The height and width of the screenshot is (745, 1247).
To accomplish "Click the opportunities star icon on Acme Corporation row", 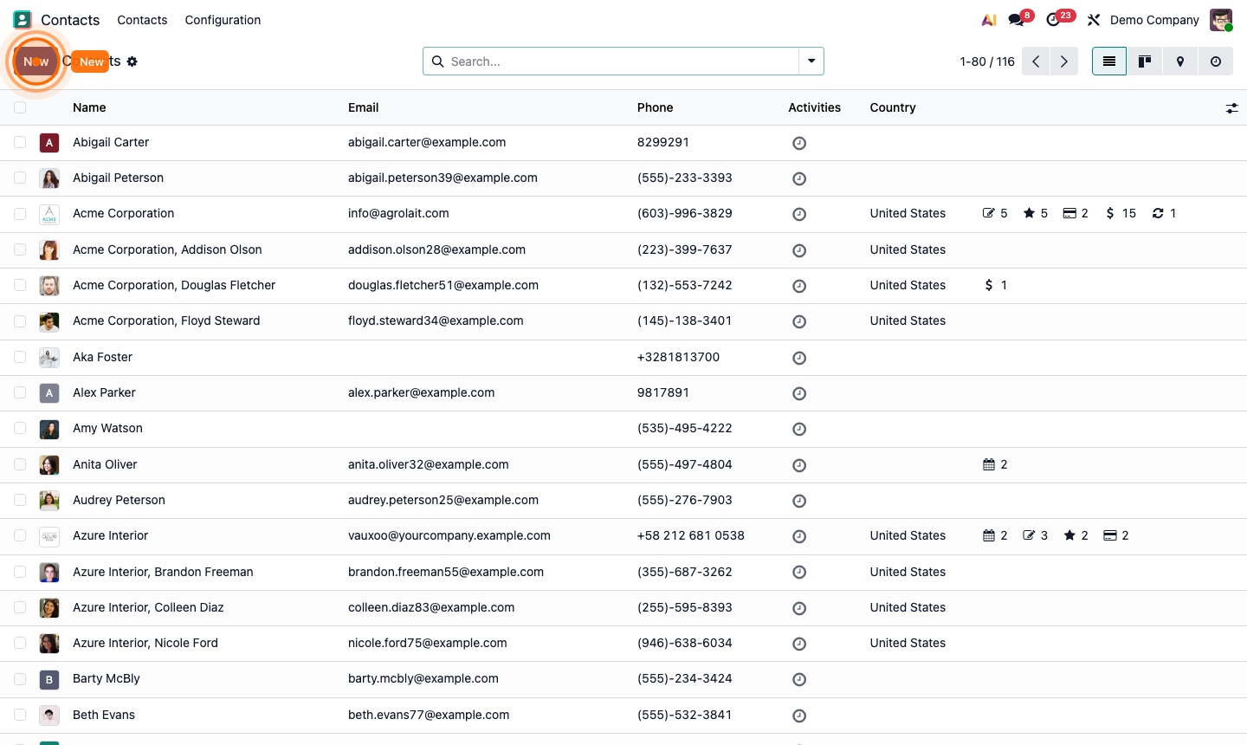I will pyautogui.click(x=1031, y=213).
